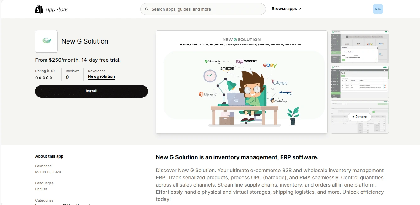Focus the search apps input field
Image resolution: width=420 pixels, height=205 pixels.
(x=203, y=9)
